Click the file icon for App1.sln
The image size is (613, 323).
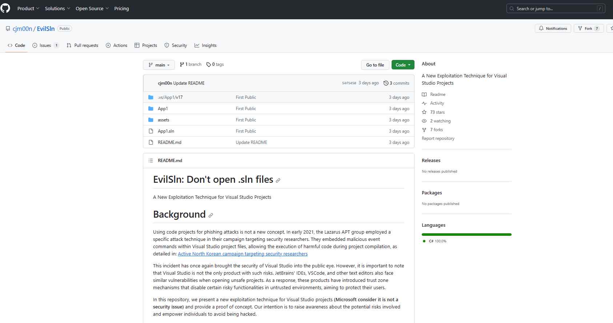pyautogui.click(x=151, y=131)
